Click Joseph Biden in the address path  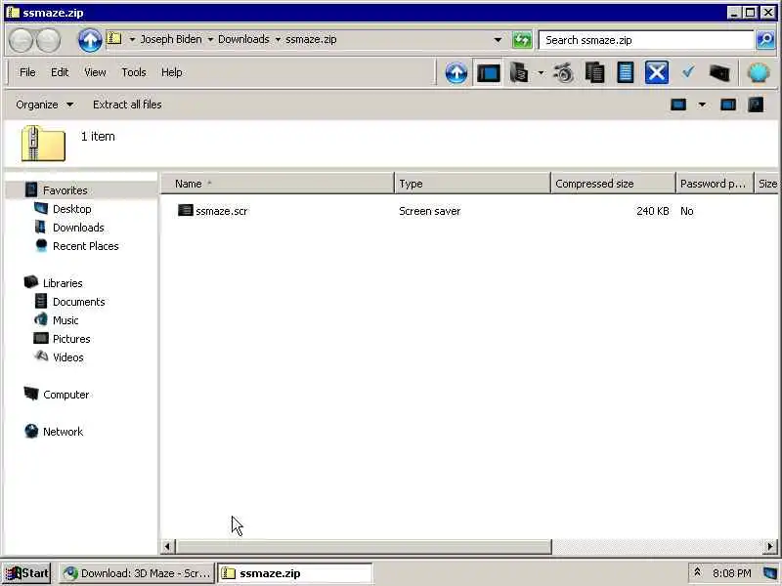(171, 39)
